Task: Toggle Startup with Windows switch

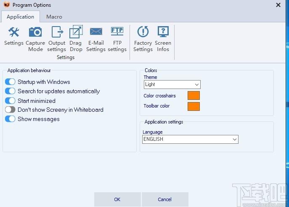Action: point(10,82)
